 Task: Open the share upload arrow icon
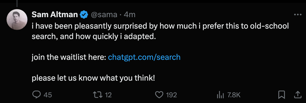pos(298,95)
